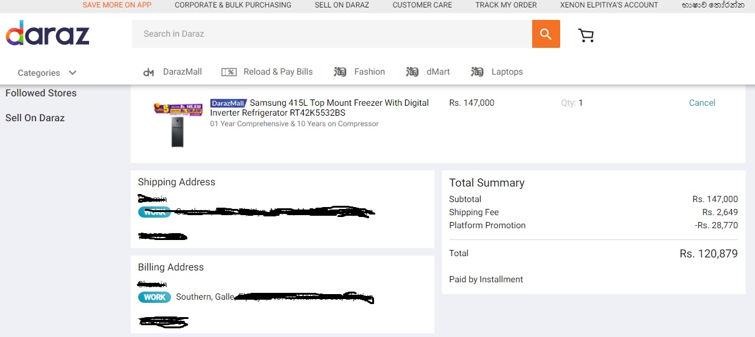Open Corporate & Bulk Purchasing
Screen dimensions: 755x337
pos(233,5)
